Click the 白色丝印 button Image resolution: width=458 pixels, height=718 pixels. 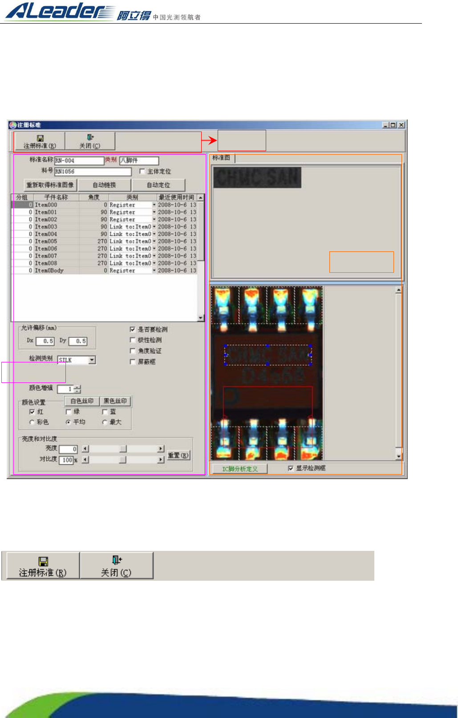point(82,401)
